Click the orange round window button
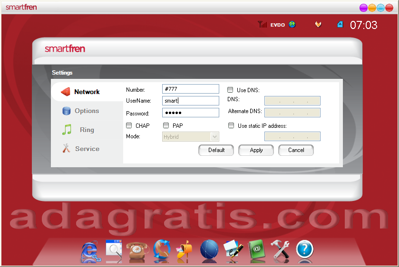The width and height of the screenshot is (399, 267). point(372,8)
